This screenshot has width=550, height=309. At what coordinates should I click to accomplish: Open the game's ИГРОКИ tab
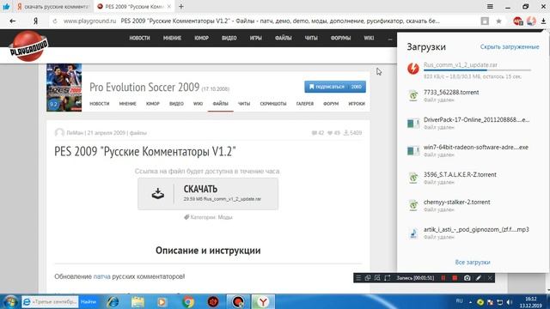tap(357, 104)
